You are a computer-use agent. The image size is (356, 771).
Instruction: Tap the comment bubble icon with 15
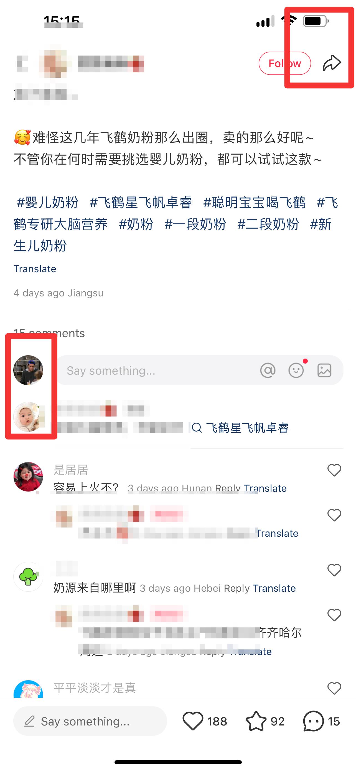(x=313, y=721)
